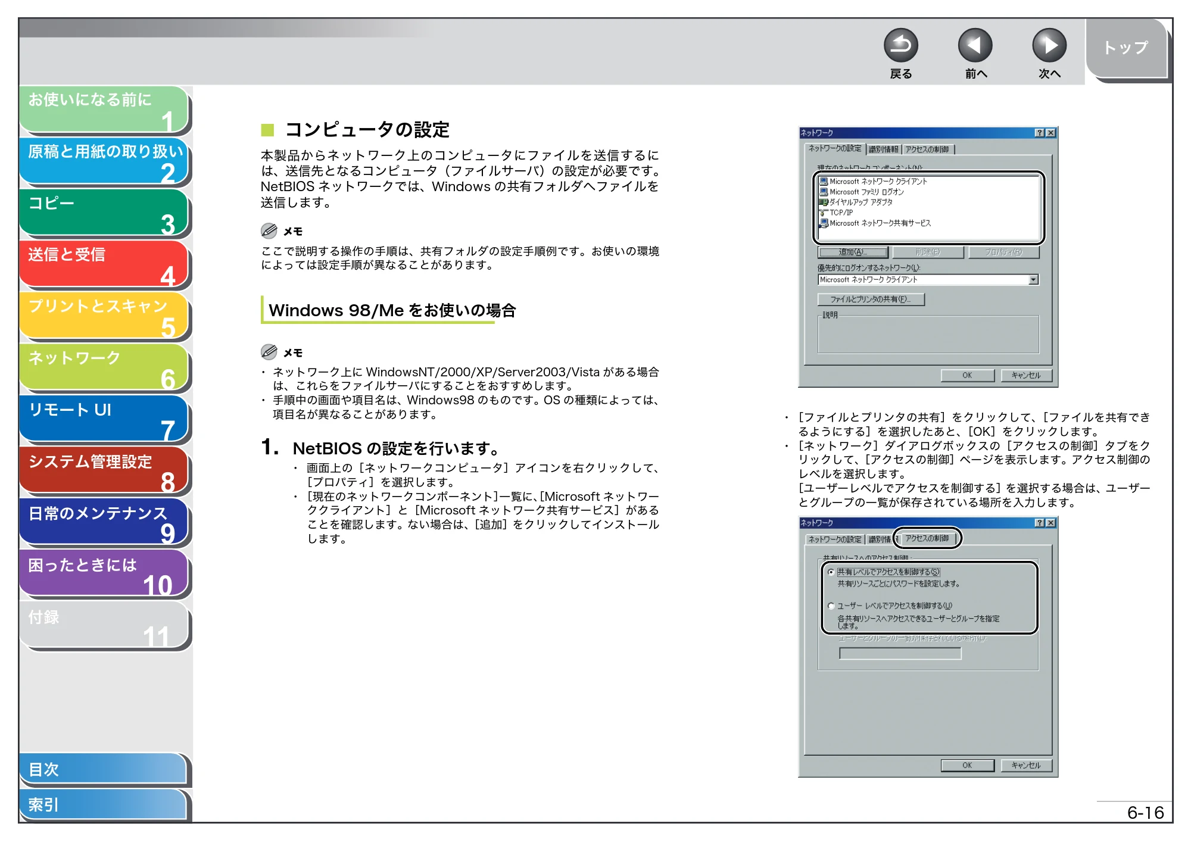This screenshot has height=842, width=1191.
Task: Click キャンセル in upper ネットワーク dialog
Action: [x=1026, y=376]
